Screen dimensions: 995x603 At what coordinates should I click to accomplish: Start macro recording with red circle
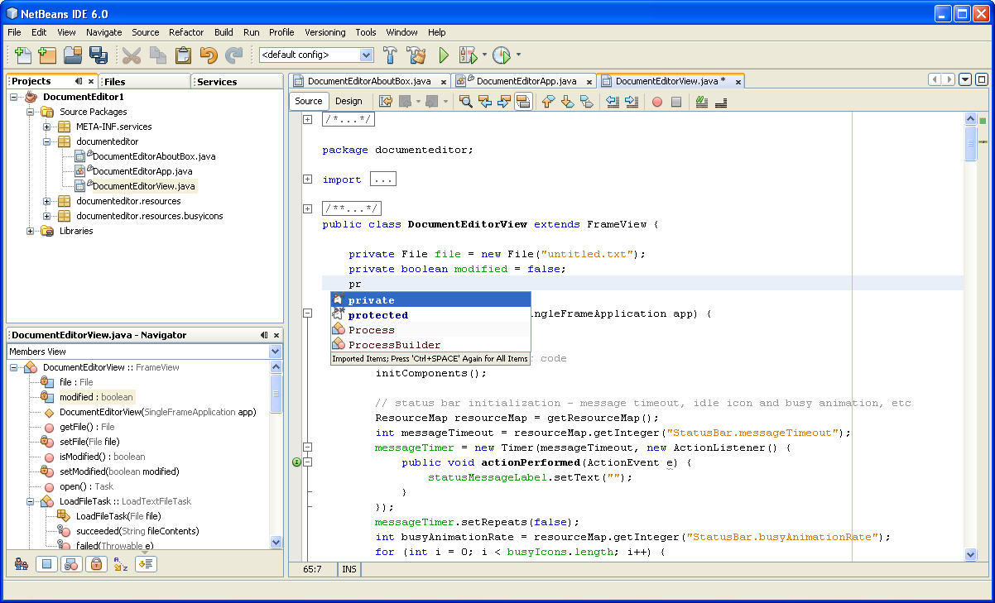[657, 101]
